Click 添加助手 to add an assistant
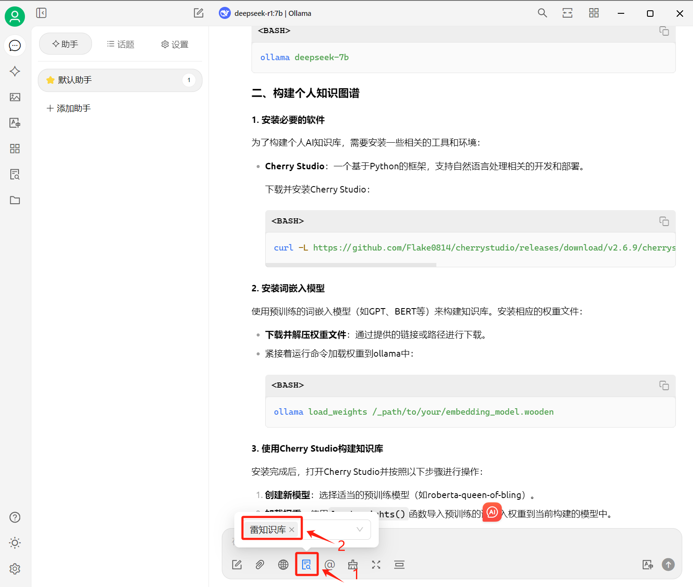Screen dimensions: 693x587 (x=69, y=108)
